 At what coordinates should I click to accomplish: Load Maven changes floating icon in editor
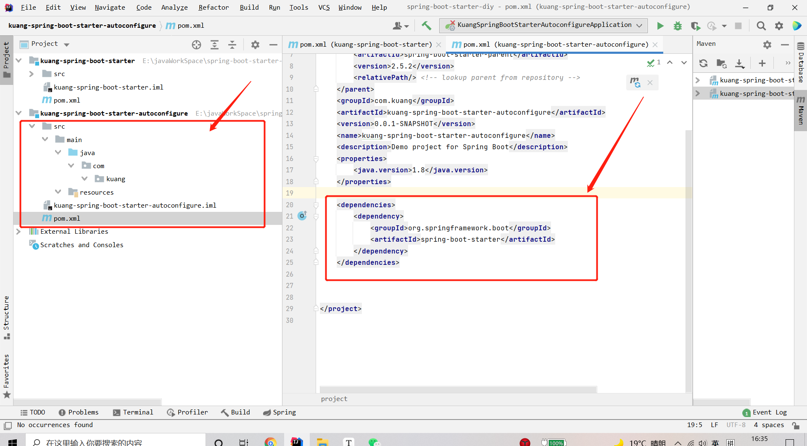click(x=635, y=82)
